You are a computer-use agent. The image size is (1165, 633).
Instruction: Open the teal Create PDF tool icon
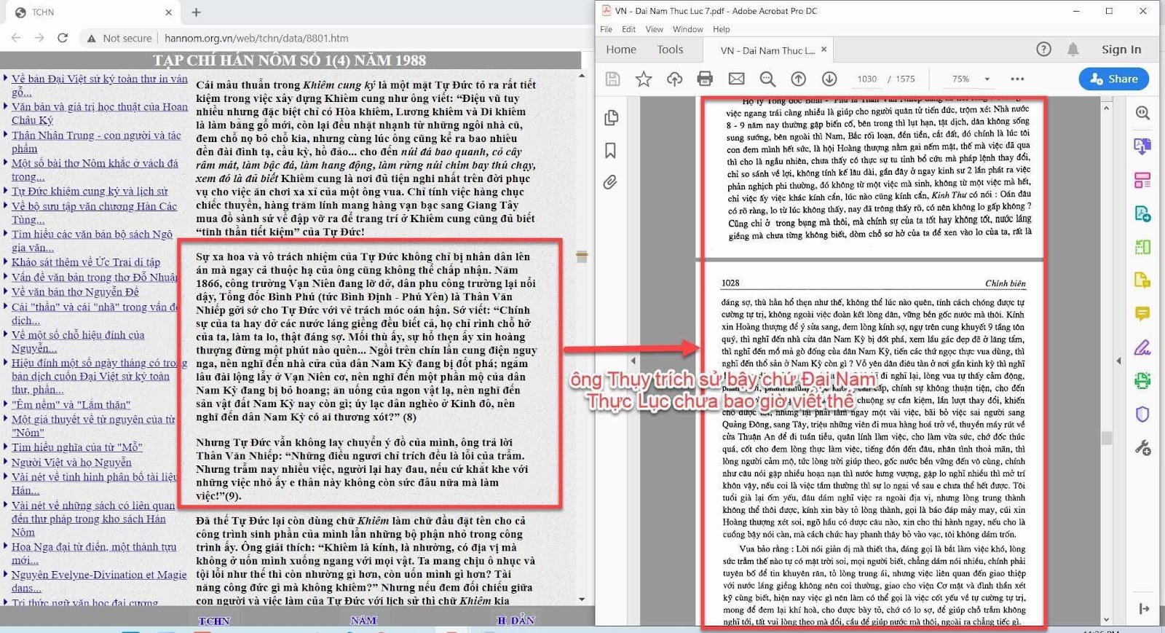tap(1142, 213)
